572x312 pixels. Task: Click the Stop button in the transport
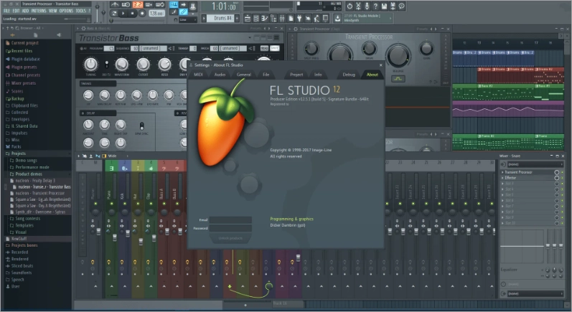(x=133, y=14)
